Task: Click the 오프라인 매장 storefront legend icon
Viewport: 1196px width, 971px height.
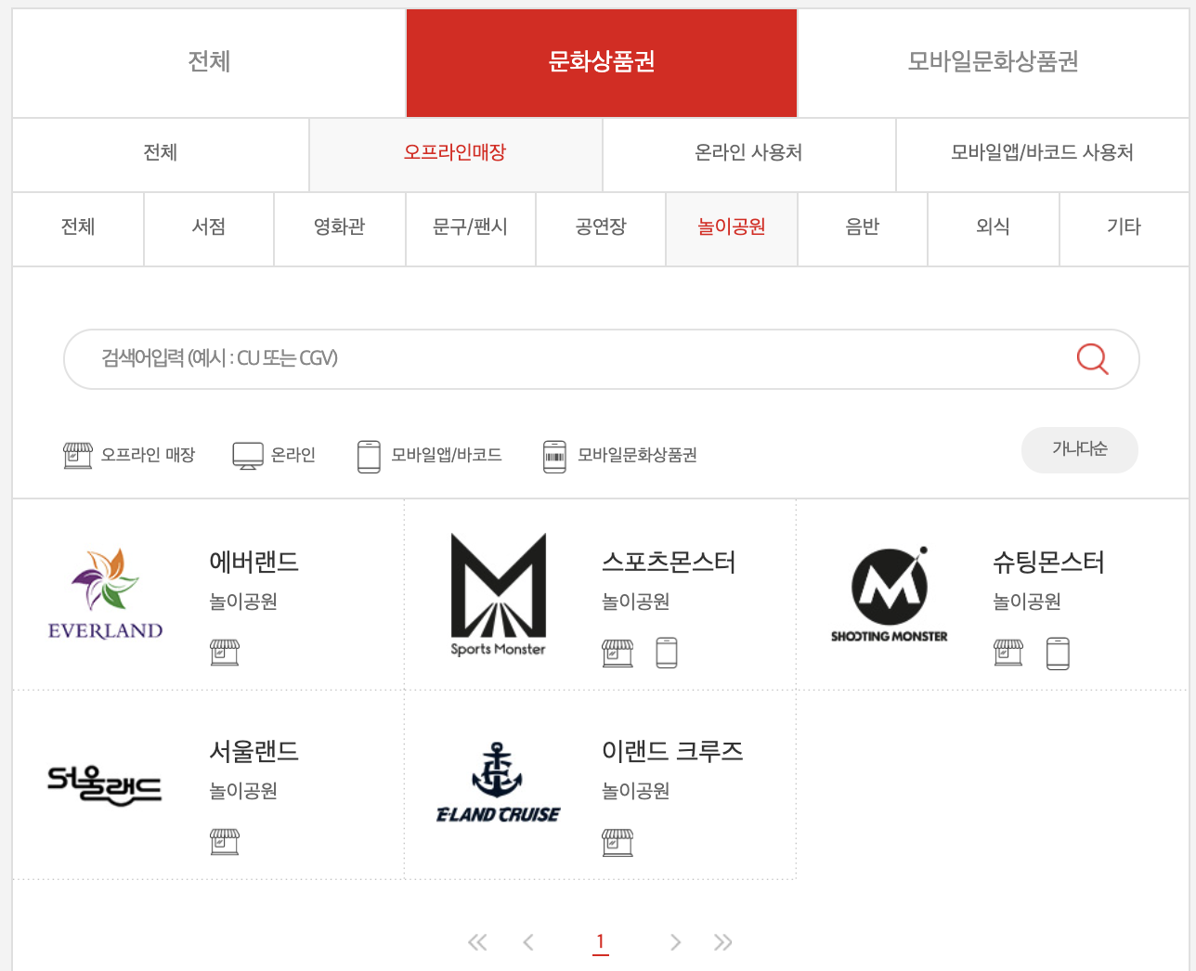Action: click(x=78, y=455)
